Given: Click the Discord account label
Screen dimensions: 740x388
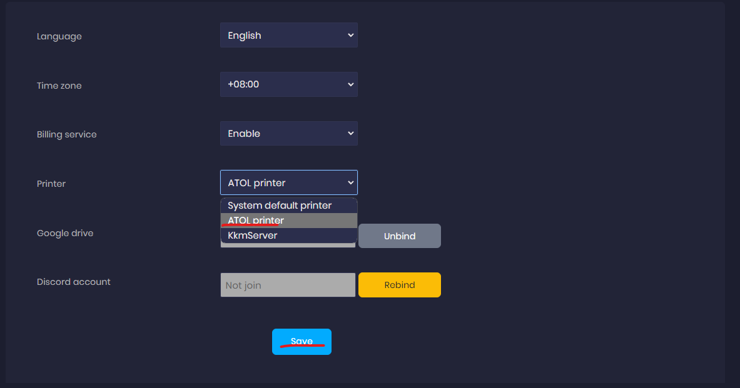Looking at the screenshot, I should point(74,282).
